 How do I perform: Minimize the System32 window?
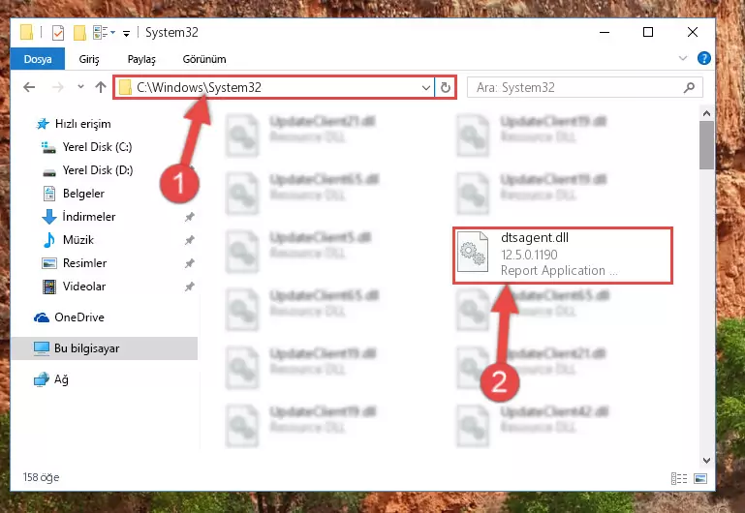click(605, 32)
